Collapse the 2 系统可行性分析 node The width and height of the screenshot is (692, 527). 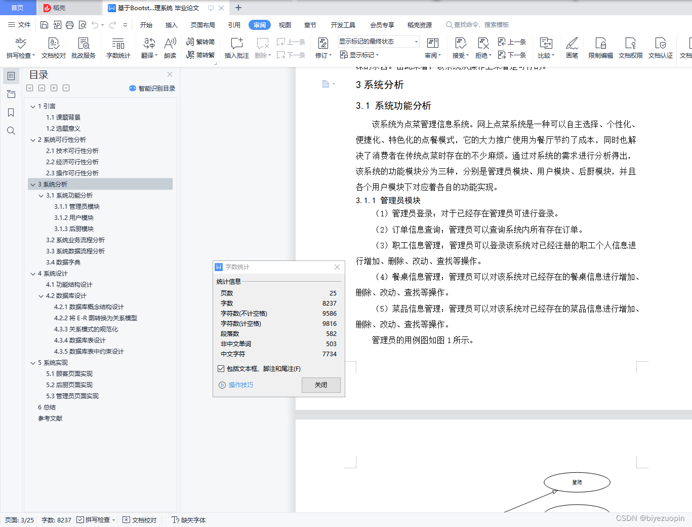click(x=33, y=140)
